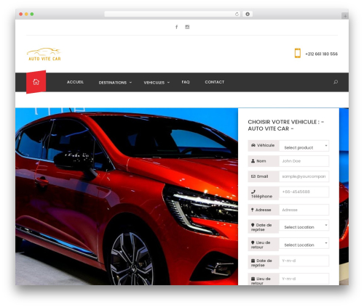Open the Lieu de retour Select Location dropdown
The width and height of the screenshot is (364, 307).
point(304,243)
